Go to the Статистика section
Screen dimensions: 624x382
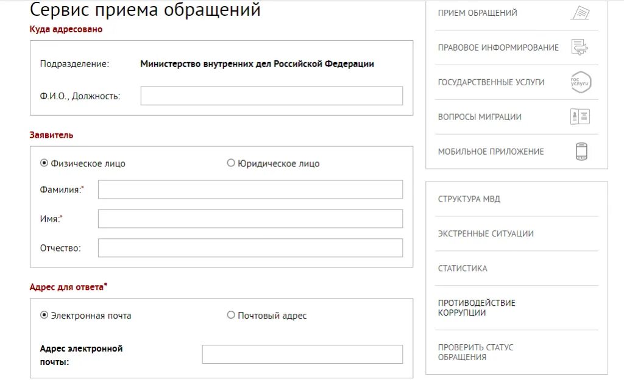tap(463, 268)
